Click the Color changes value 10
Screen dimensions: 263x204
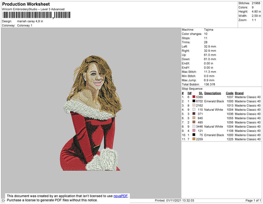pyautogui.click(x=206, y=34)
